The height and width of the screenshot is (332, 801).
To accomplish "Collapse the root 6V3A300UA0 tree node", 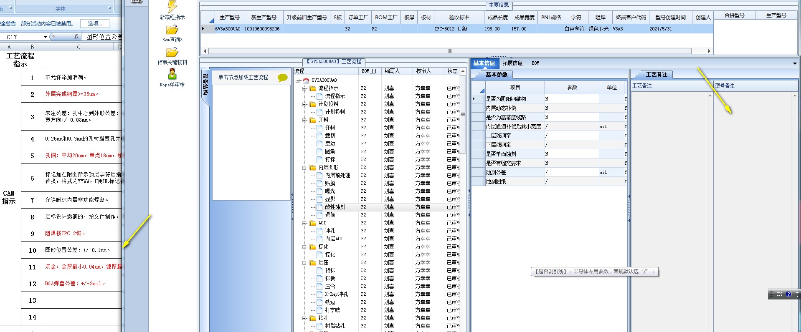I will tap(298, 80).
